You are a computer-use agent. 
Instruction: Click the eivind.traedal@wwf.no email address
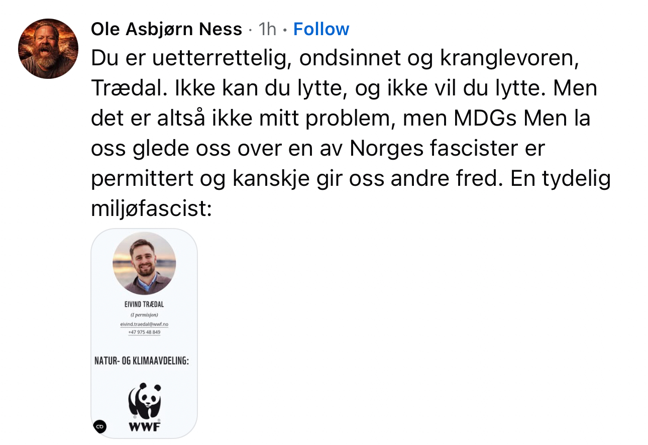click(144, 324)
